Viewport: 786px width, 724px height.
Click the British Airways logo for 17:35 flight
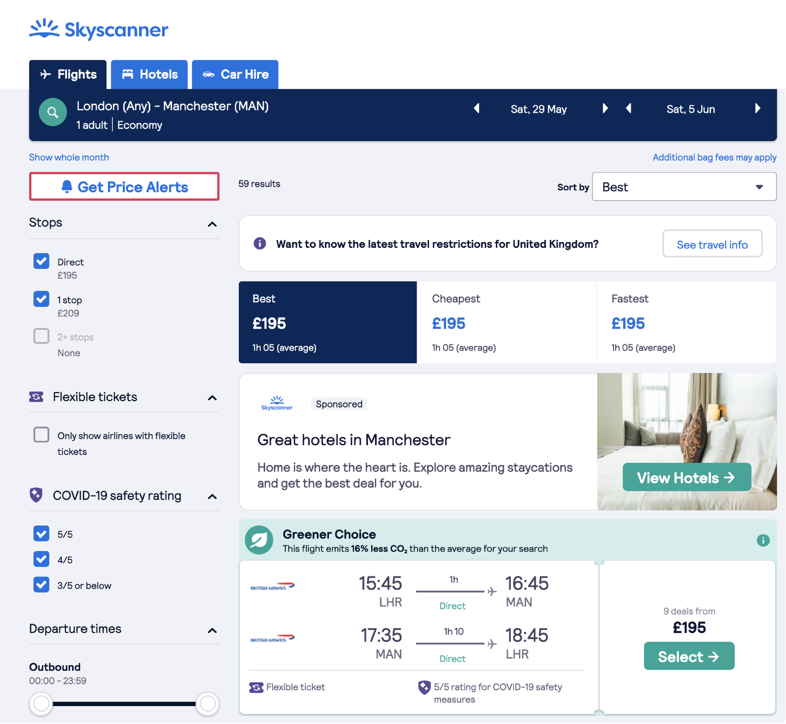[x=272, y=638]
